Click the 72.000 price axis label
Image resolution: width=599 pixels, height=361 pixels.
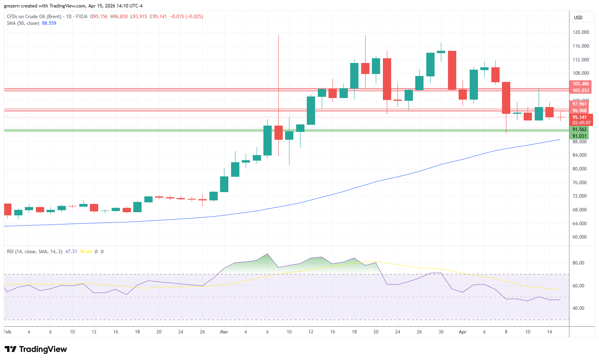(x=580, y=196)
